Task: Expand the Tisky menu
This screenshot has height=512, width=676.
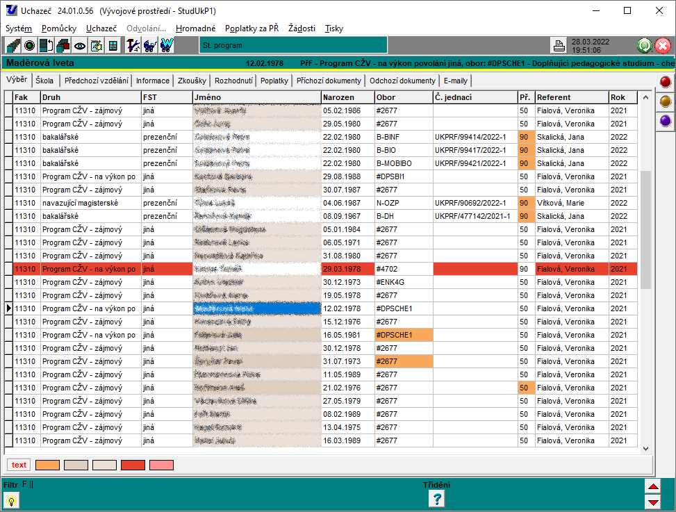Action: (333, 28)
